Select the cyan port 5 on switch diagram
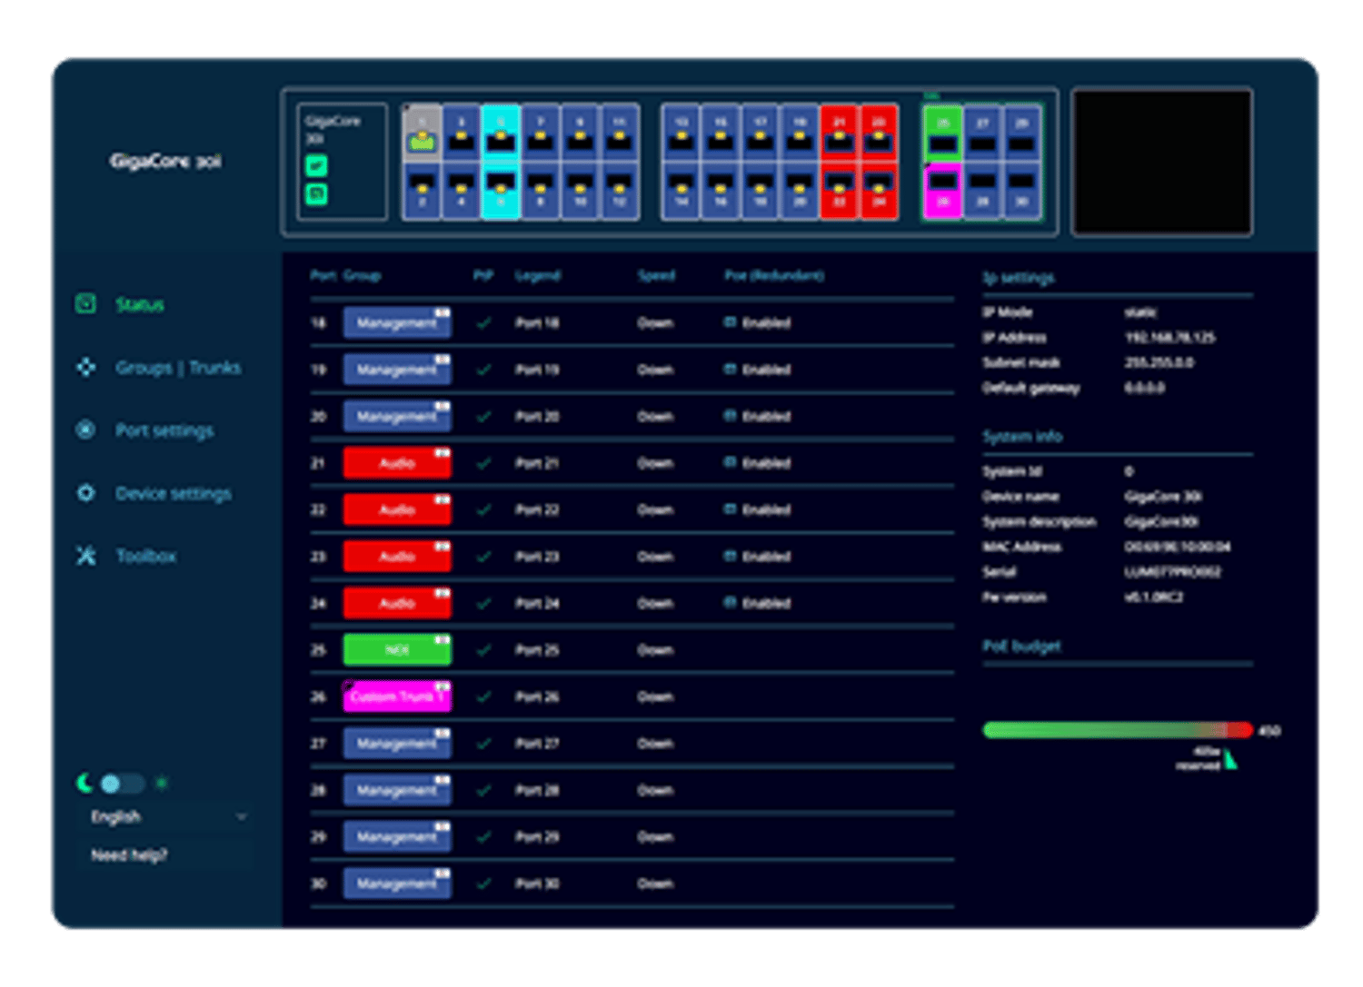Screen dimensions: 1363x987 point(501,133)
